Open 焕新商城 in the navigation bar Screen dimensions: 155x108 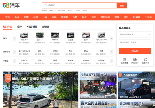pos(105,17)
